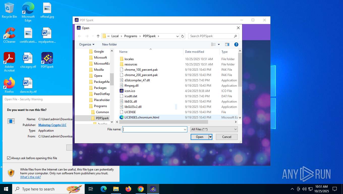Click into the File name input field
This screenshot has height=194, width=343.
pos(153,129)
